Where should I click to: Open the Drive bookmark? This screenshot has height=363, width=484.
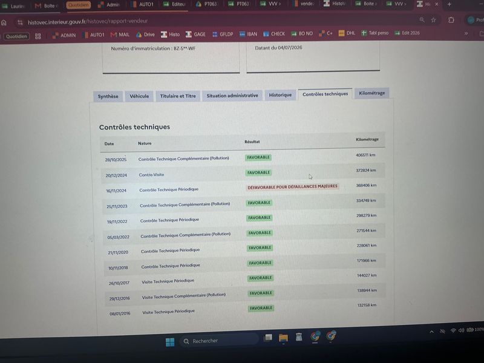(145, 34)
